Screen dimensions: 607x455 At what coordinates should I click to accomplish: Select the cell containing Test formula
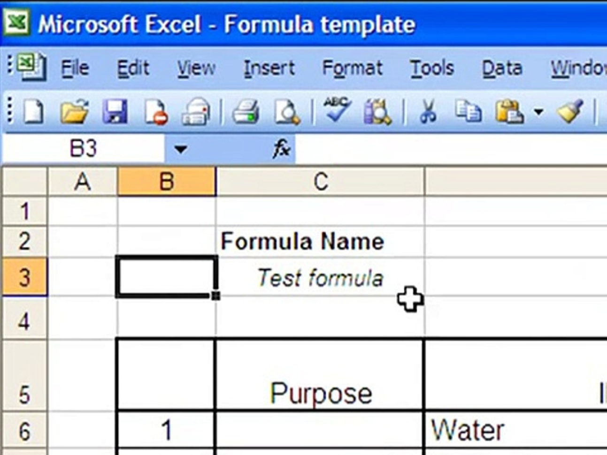pyautogui.click(x=320, y=278)
